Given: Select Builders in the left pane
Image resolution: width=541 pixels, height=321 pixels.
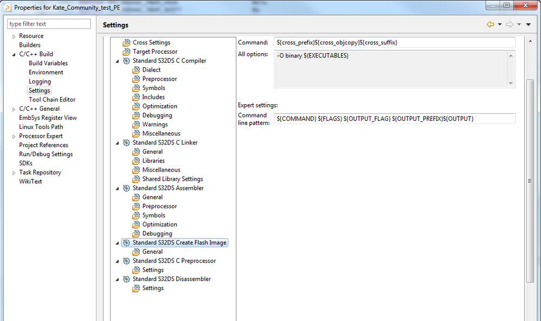Looking at the screenshot, I should tap(30, 45).
